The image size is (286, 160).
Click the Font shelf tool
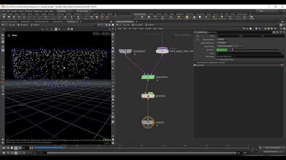71,17
